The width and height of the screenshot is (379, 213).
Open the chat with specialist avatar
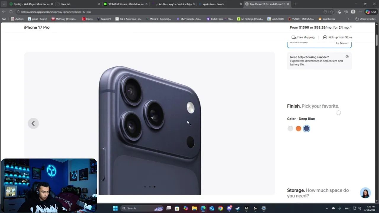[365, 193]
